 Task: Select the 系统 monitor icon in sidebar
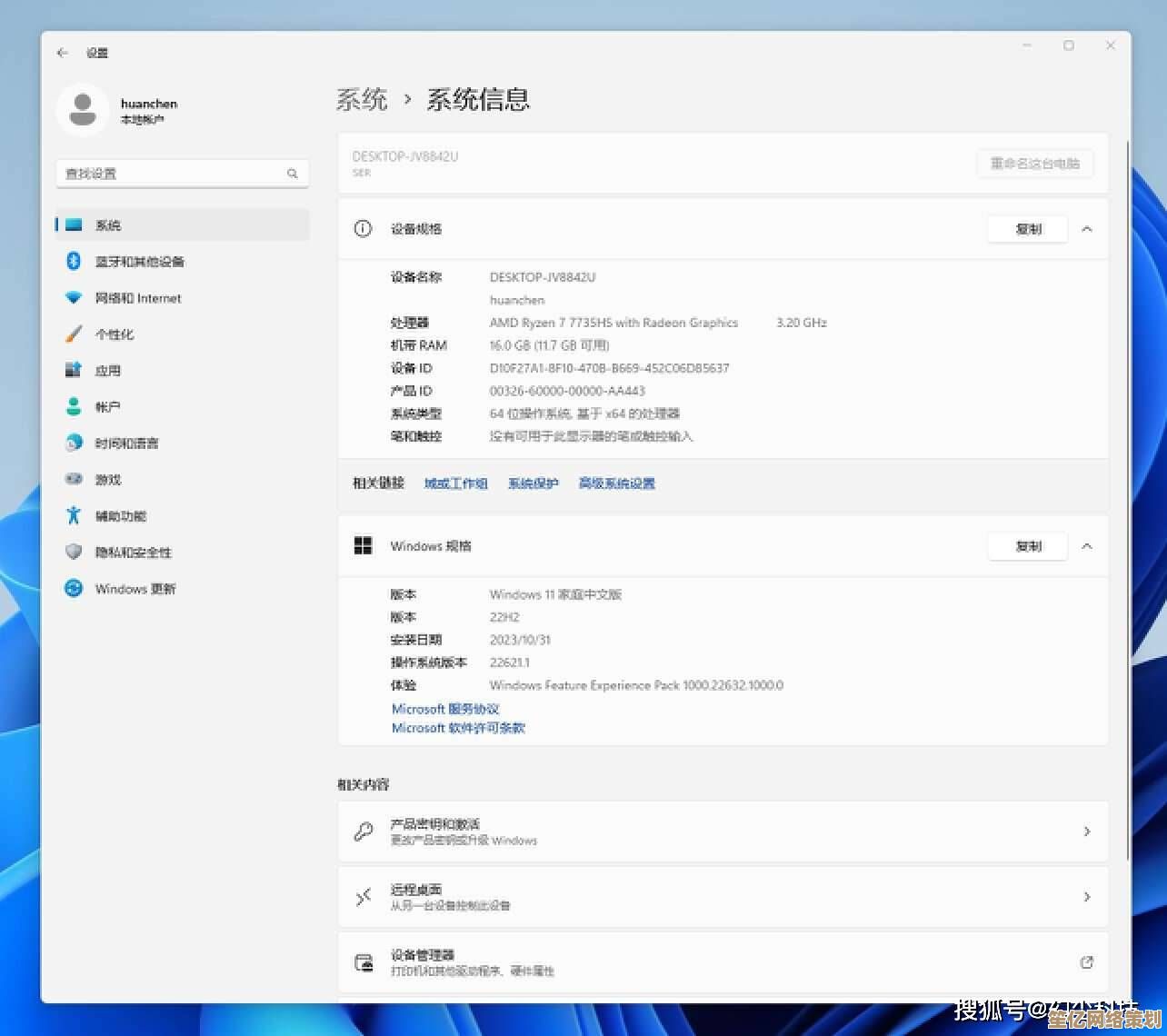(75, 224)
